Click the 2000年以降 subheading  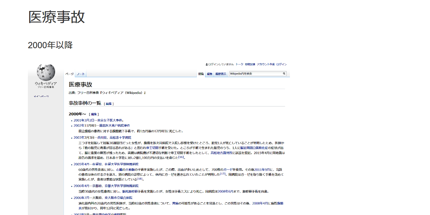click(50, 45)
